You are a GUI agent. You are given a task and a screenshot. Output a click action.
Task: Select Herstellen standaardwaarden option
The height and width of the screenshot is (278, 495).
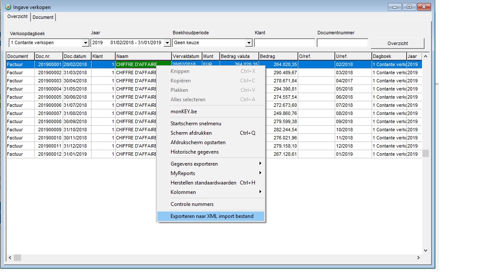point(203,183)
